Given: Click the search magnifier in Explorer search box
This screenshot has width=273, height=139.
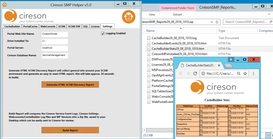Looking at the screenshot, I should tap(271, 22).
